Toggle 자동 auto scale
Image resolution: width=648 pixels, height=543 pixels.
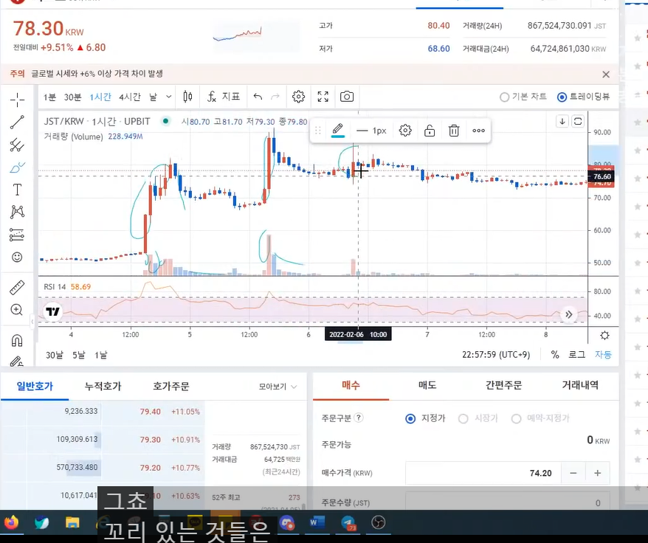(603, 355)
